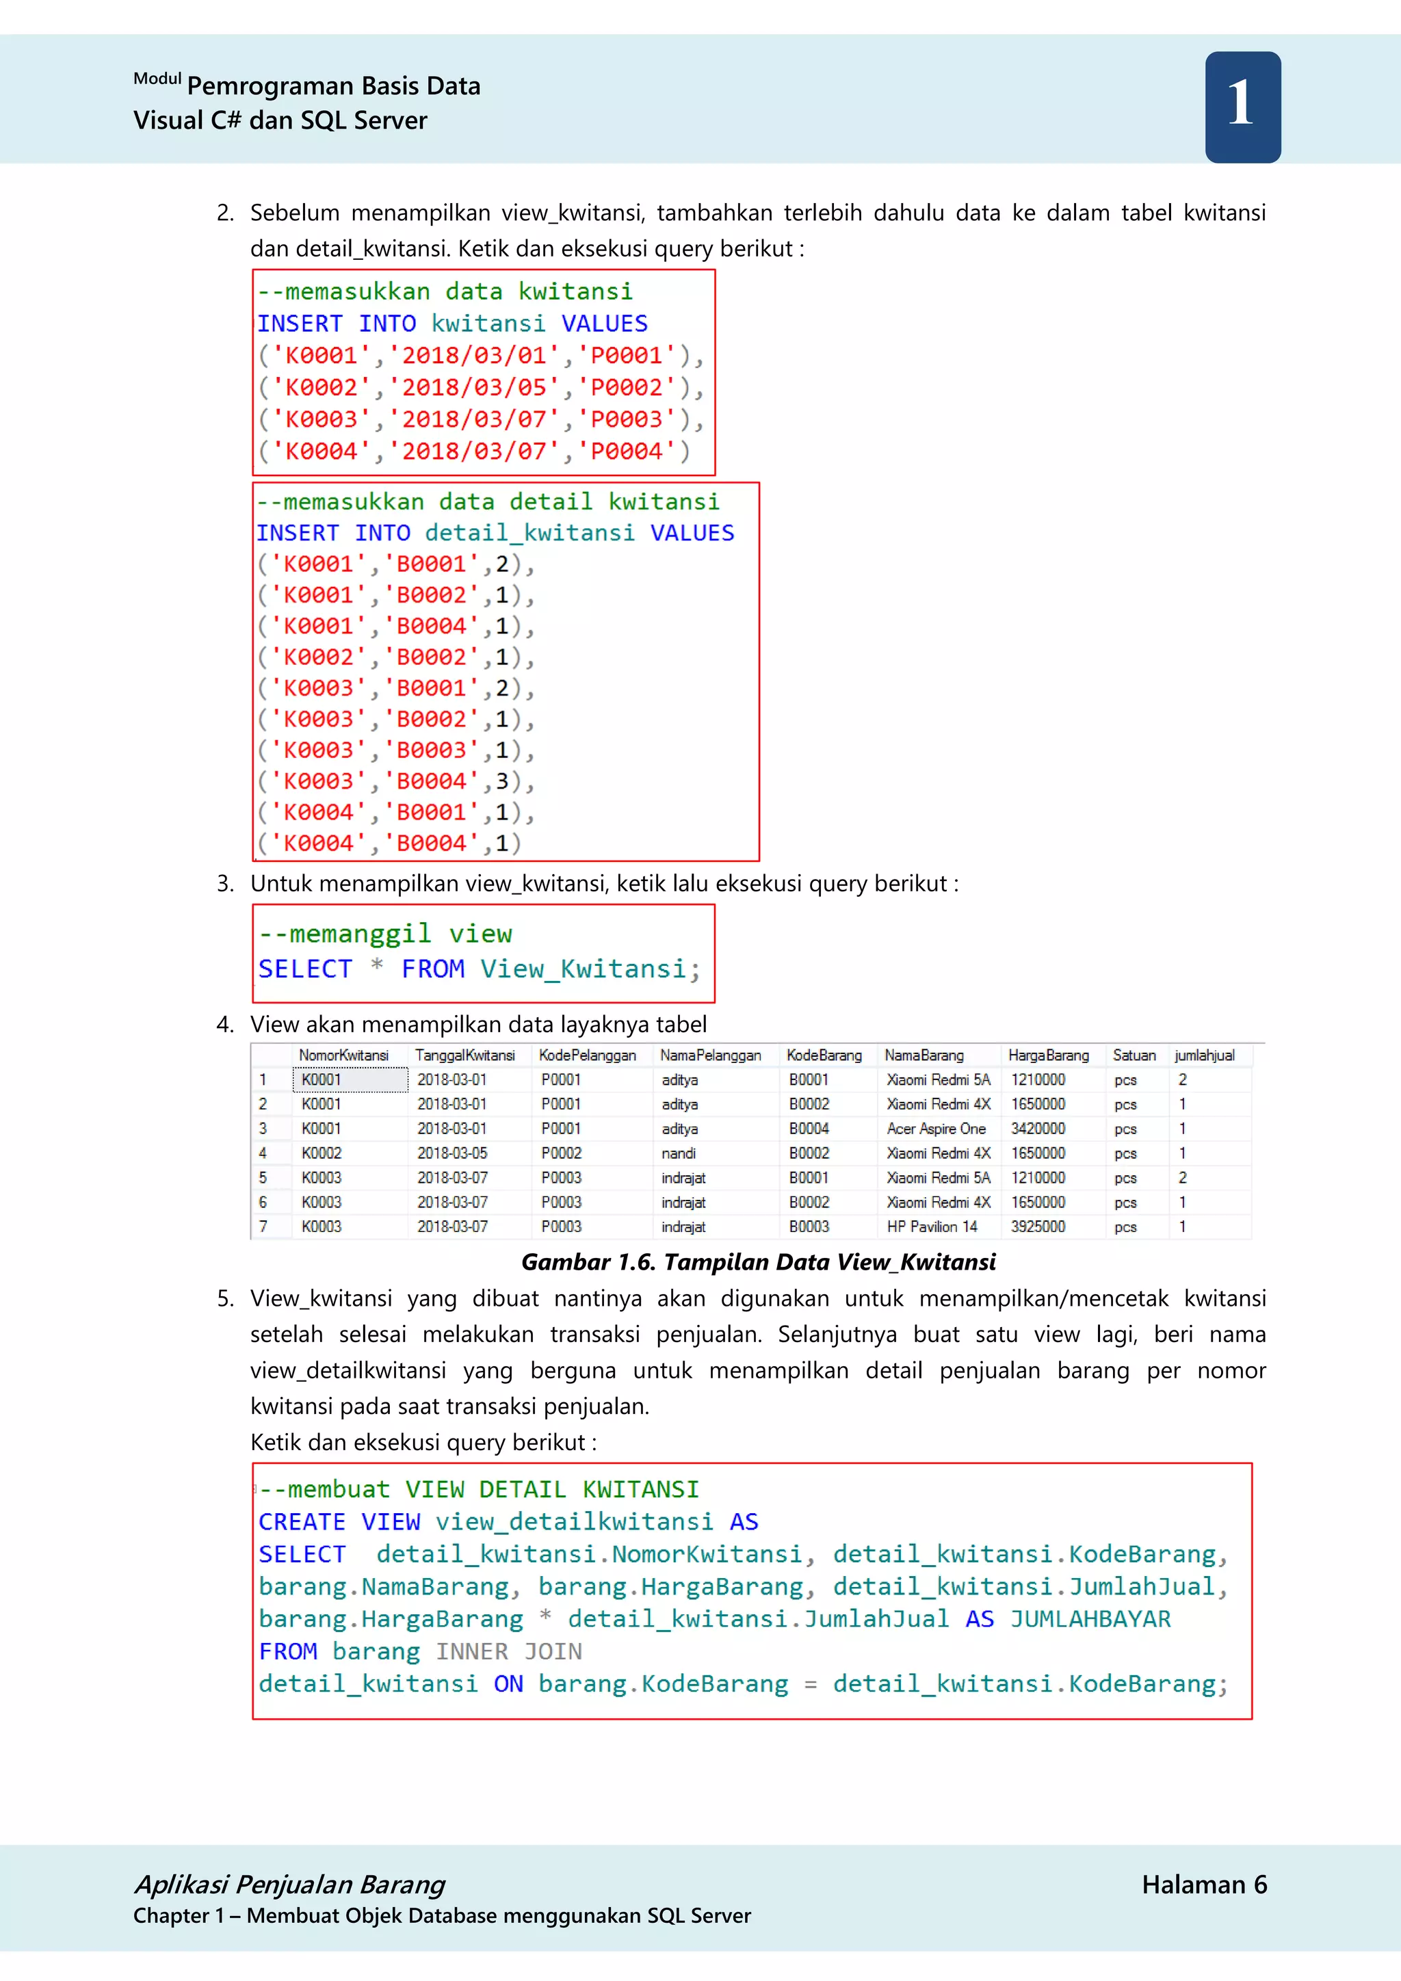Click the '--memanggil view' comment line
1401x1981 pixels.
click(x=386, y=934)
